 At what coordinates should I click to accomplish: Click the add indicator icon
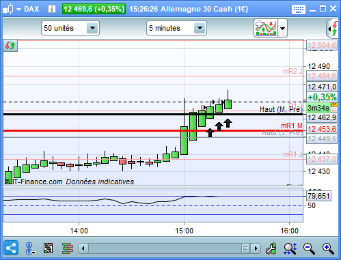(x=266, y=28)
